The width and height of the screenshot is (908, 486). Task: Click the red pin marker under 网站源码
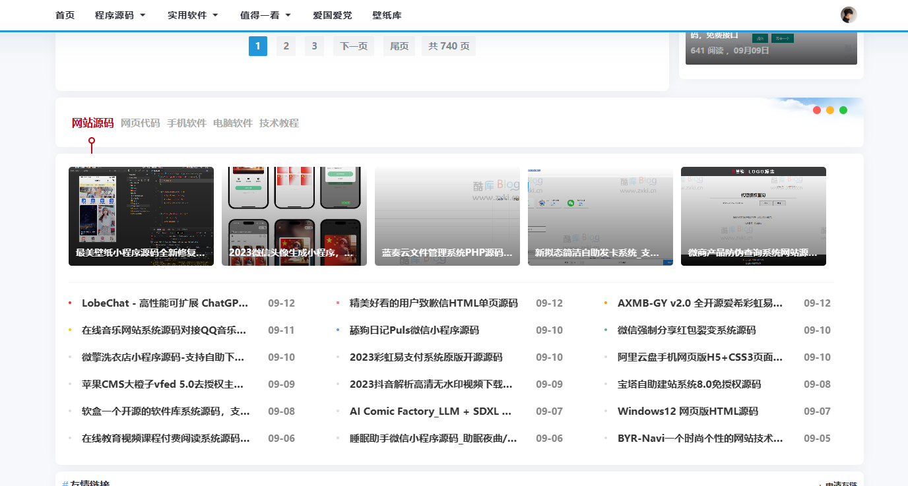pyautogui.click(x=90, y=140)
